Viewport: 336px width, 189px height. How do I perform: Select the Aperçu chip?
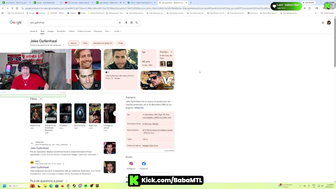pos(73,43)
